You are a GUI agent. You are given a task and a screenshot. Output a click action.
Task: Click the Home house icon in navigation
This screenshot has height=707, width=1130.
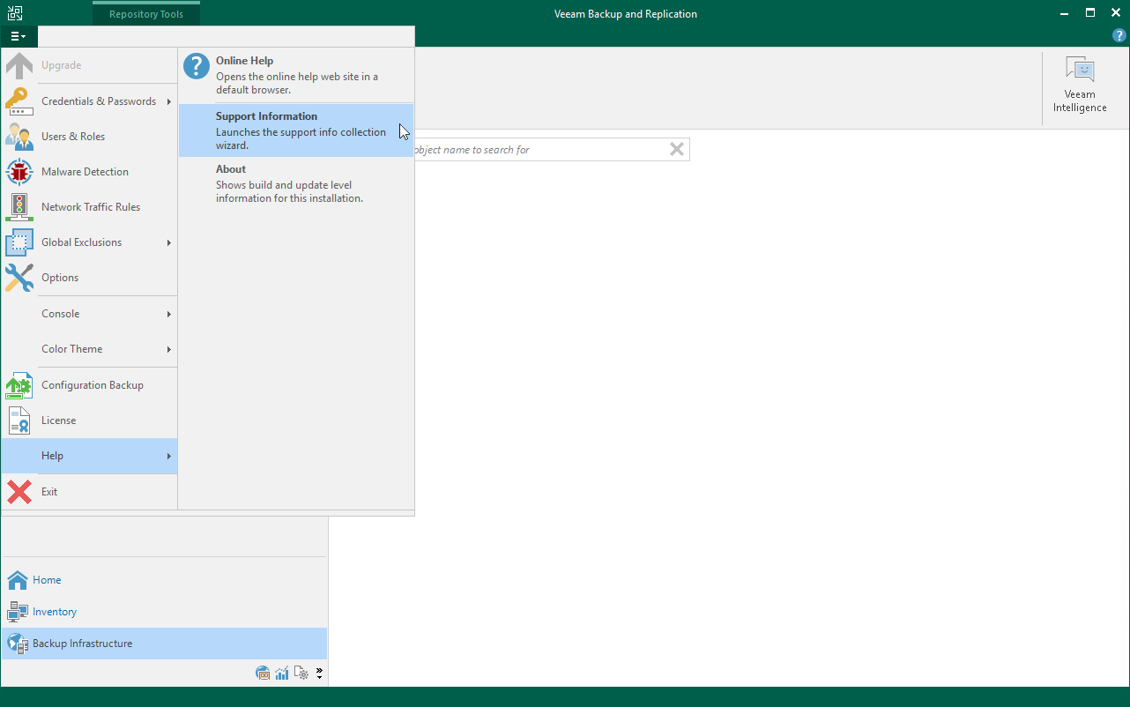point(18,580)
